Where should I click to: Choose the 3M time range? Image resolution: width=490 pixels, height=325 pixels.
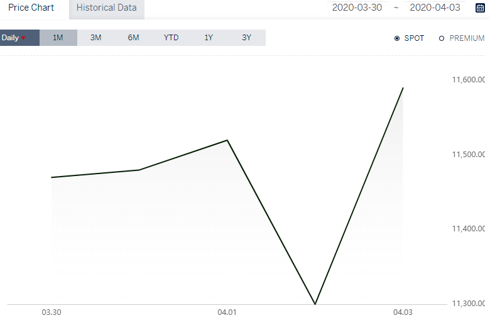click(x=96, y=38)
